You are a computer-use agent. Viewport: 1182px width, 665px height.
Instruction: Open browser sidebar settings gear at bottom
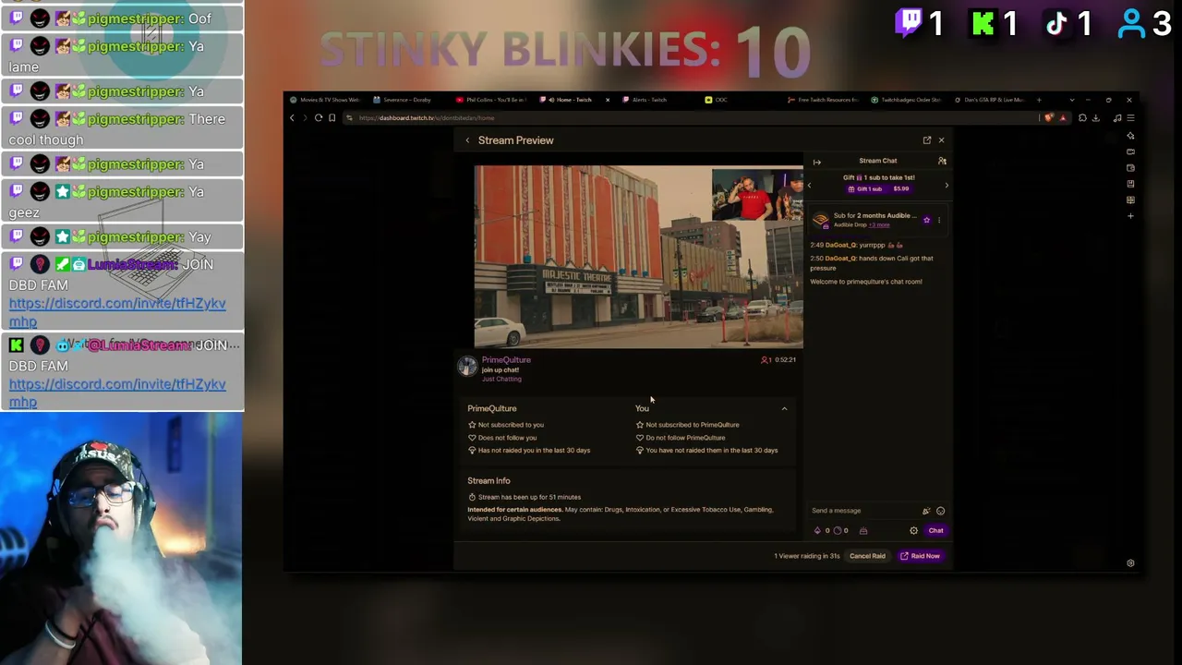click(x=1130, y=563)
